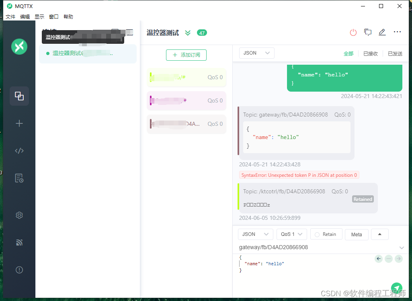The image size is (412, 301).
Task: Click timestamp 2024-06-05 10:26:59:899
Action: coord(270,218)
